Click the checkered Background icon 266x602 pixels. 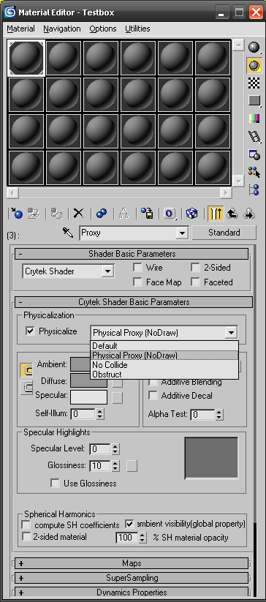click(x=254, y=83)
